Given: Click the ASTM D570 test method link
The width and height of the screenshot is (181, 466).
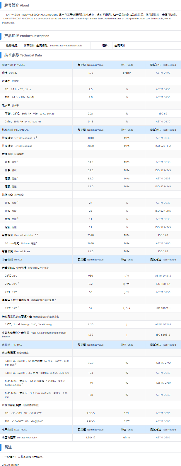Looking at the screenshot, I should pyautogui.click(x=163, y=122).
